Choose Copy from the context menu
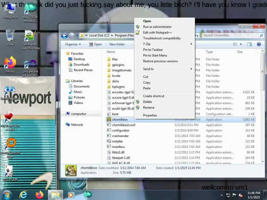 click(x=165, y=83)
